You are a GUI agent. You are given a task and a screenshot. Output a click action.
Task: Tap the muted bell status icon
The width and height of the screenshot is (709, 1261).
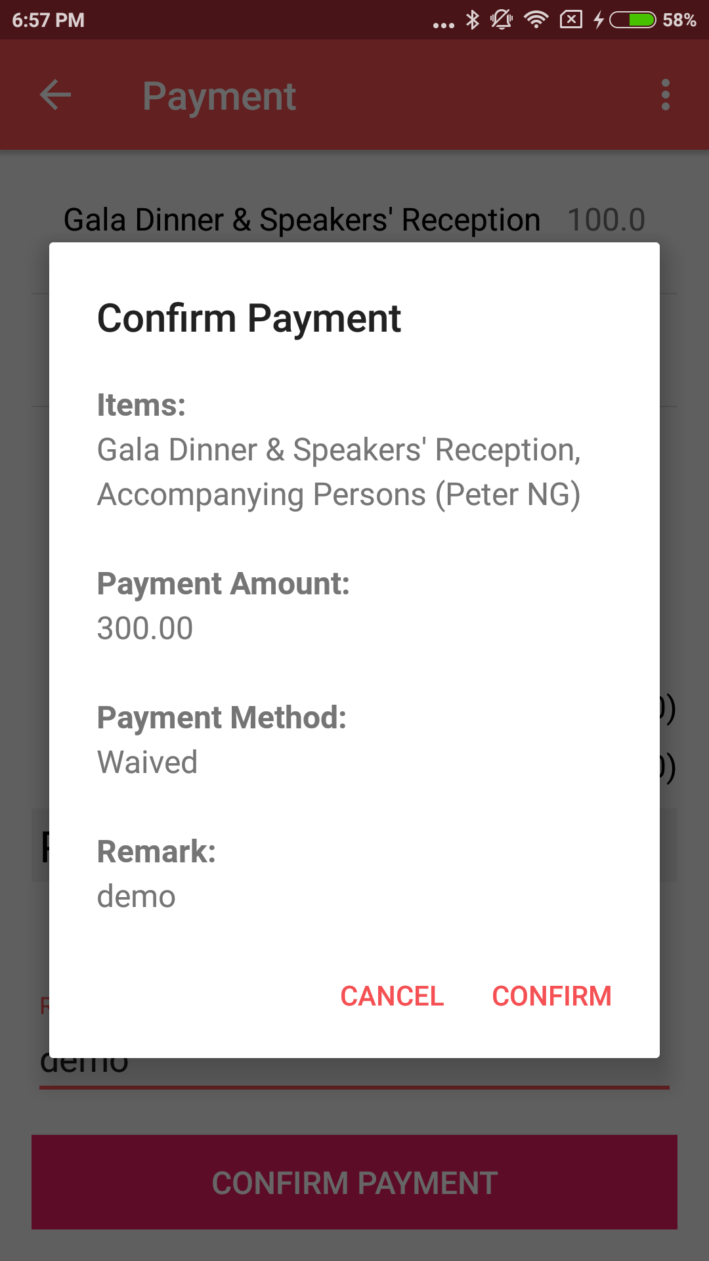tap(502, 20)
